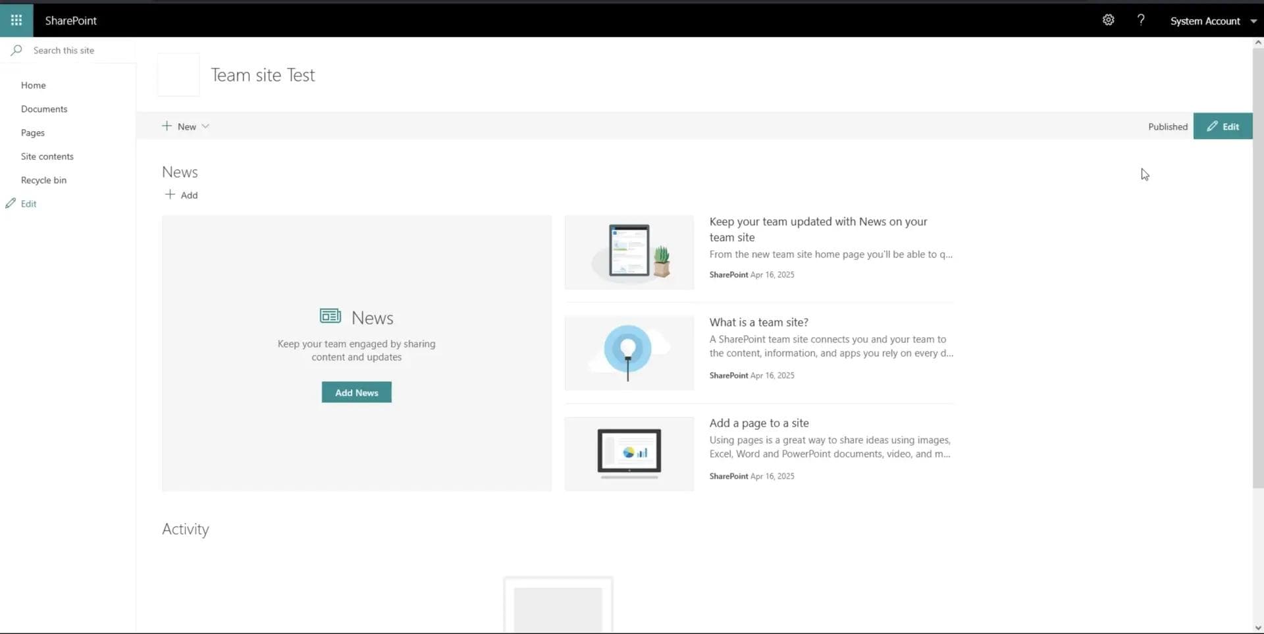This screenshot has width=1264, height=634.
Task: Click the plus icon beside New
Action: click(167, 126)
